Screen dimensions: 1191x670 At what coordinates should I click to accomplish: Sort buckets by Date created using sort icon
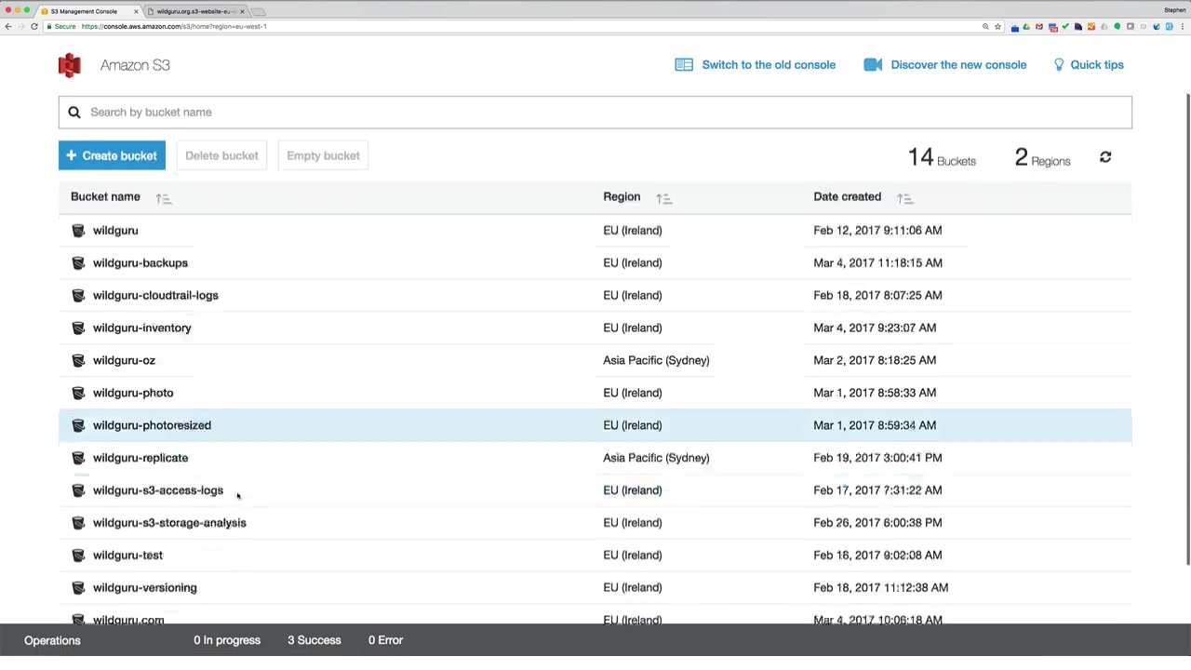(x=904, y=197)
